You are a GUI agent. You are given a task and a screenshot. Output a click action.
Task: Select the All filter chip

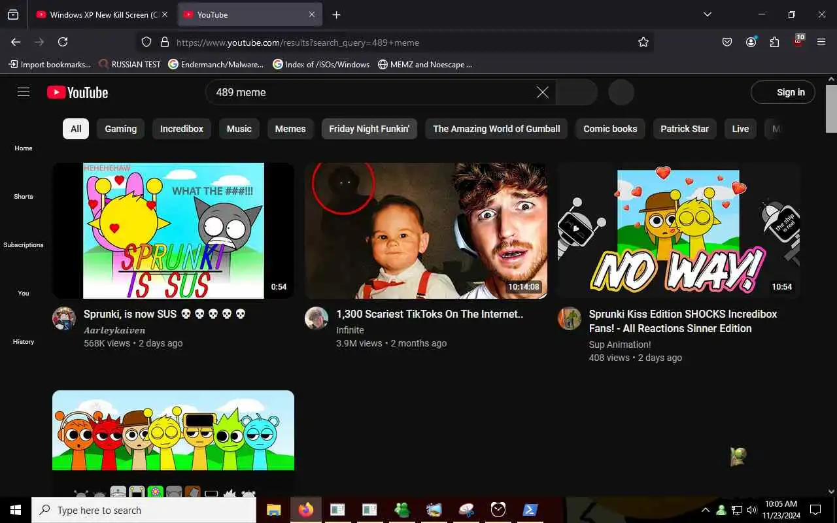point(76,129)
